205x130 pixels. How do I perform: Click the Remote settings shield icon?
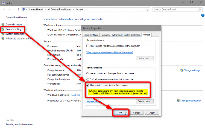(x=3, y=29)
